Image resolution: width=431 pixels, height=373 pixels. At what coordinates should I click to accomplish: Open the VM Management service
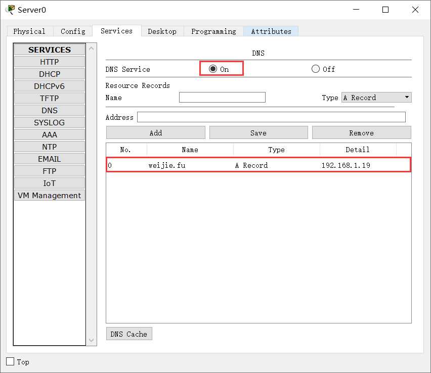50,195
